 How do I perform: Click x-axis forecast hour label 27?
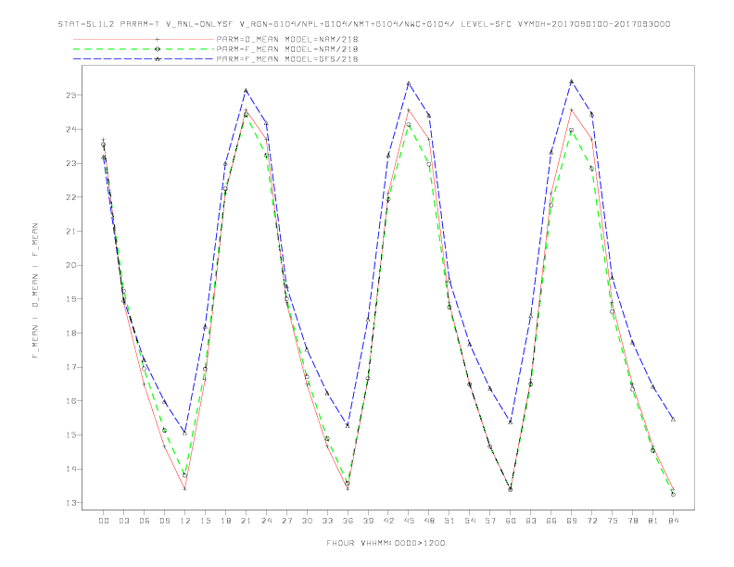[x=286, y=521]
